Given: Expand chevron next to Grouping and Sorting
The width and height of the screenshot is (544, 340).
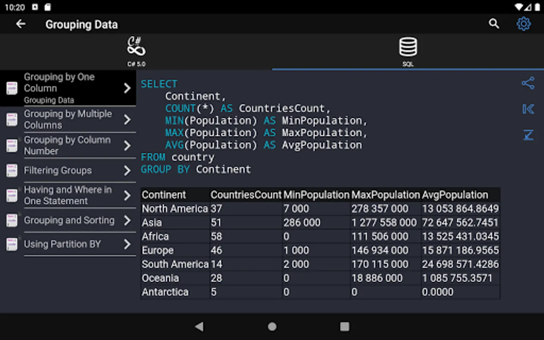Looking at the screenshot, I should click(127, 220).
